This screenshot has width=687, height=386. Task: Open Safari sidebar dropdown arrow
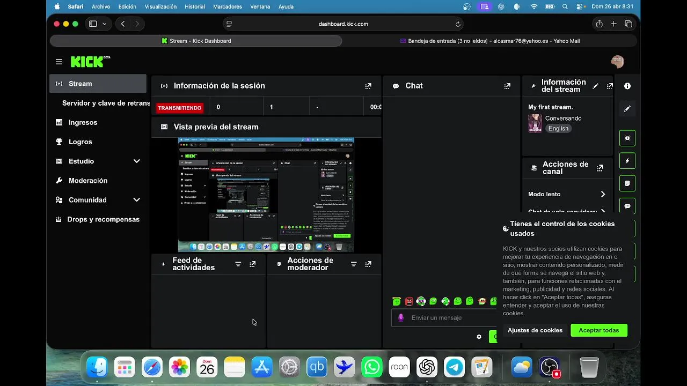(x=104, y=24)
